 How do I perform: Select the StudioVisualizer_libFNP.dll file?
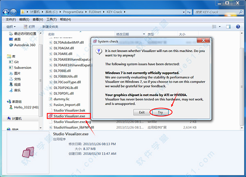[71, 127]
